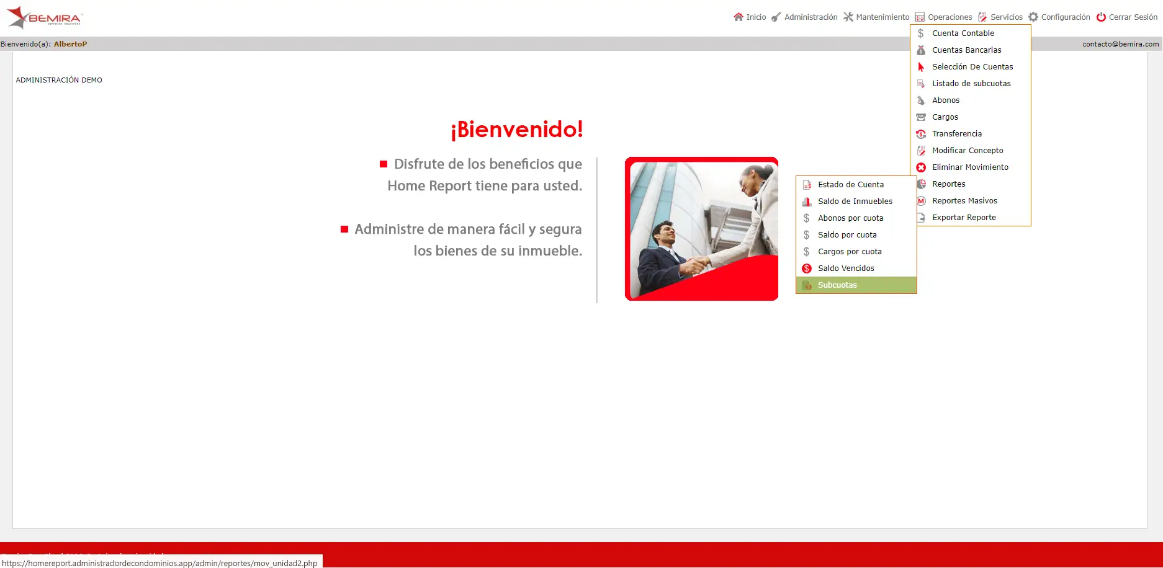Click the Configuración gear icon
The height and width of the screenshot is (568, 1163).
(1033, 17)
